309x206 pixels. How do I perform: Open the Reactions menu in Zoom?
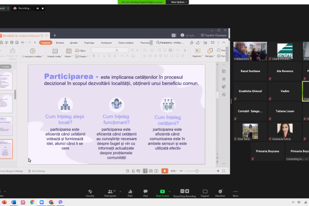(x=220, y=192)
